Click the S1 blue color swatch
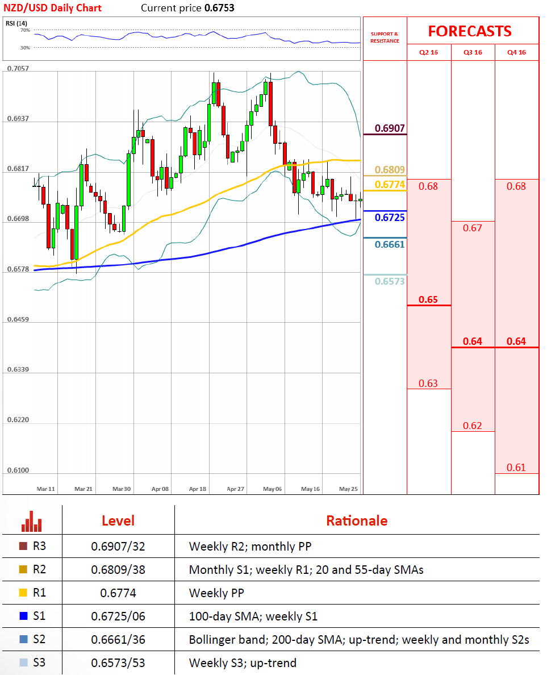Image resolution: width=547 pixels, height=675 pixels. coord(23,616)
